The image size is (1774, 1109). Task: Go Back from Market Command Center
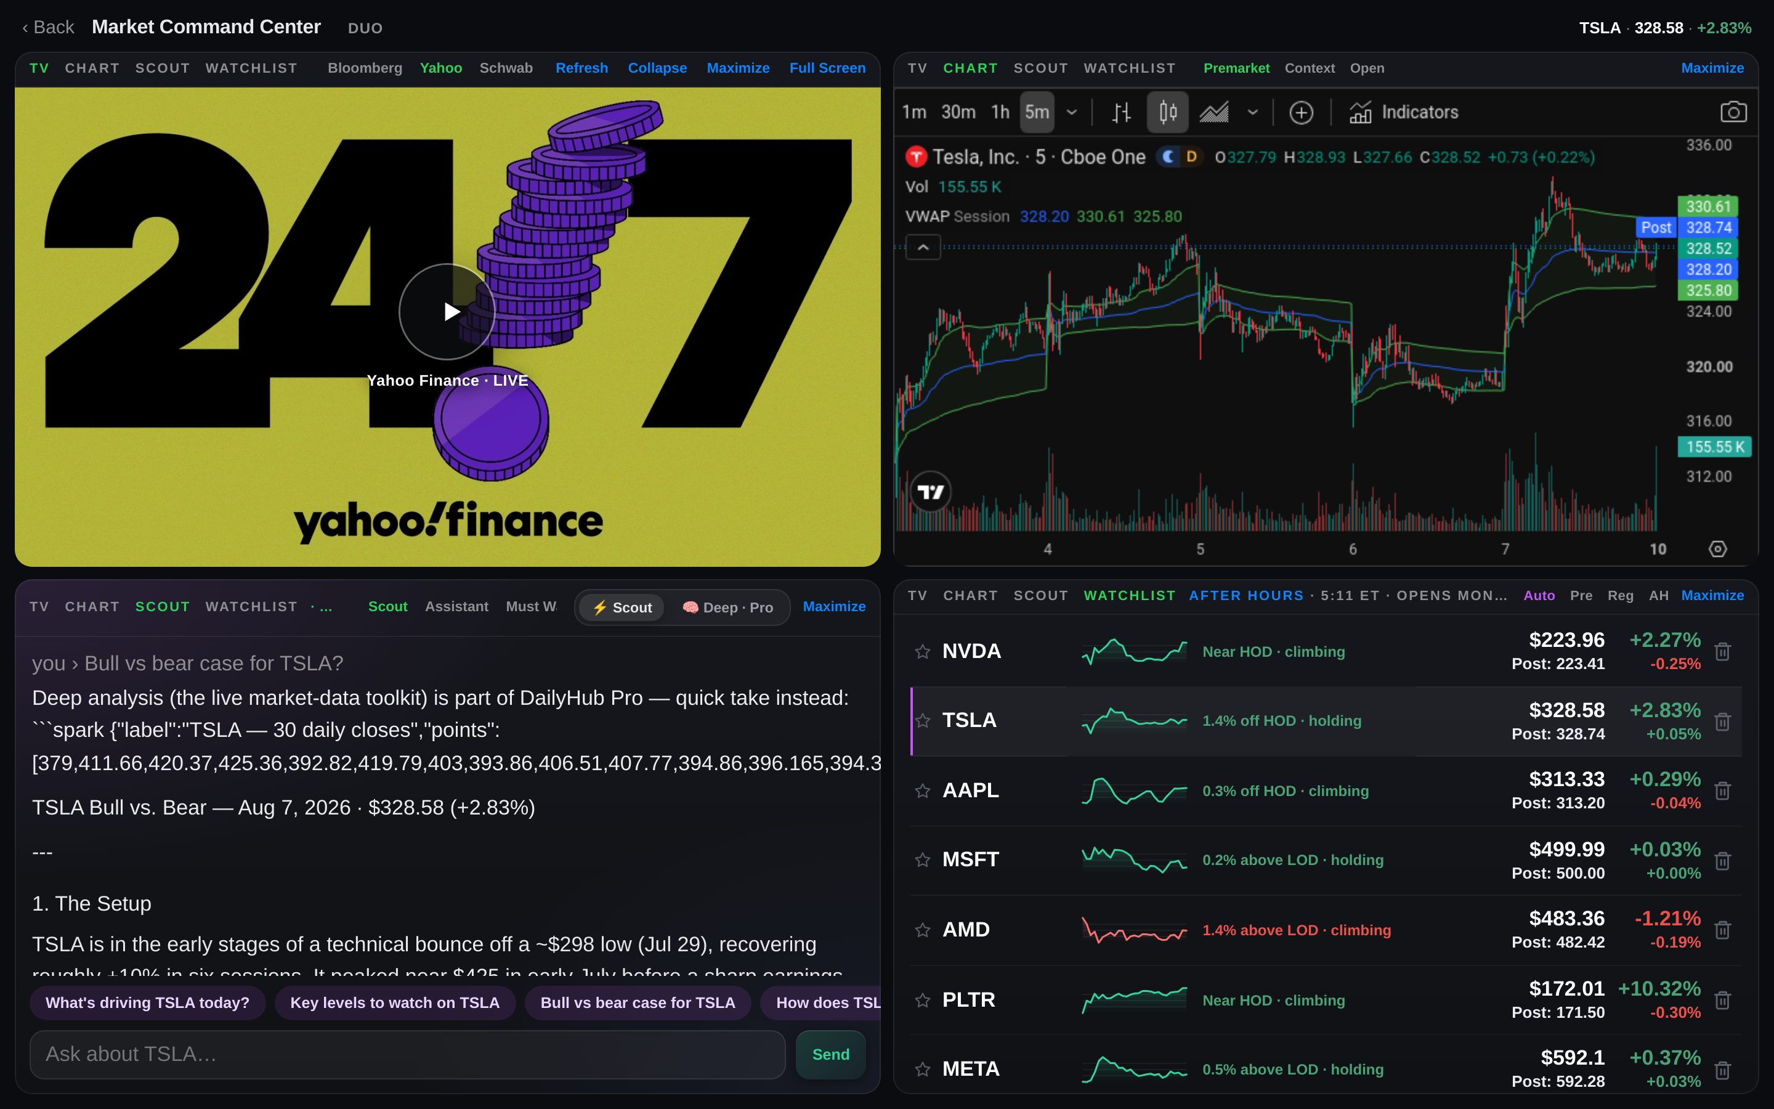coord(47,27)
